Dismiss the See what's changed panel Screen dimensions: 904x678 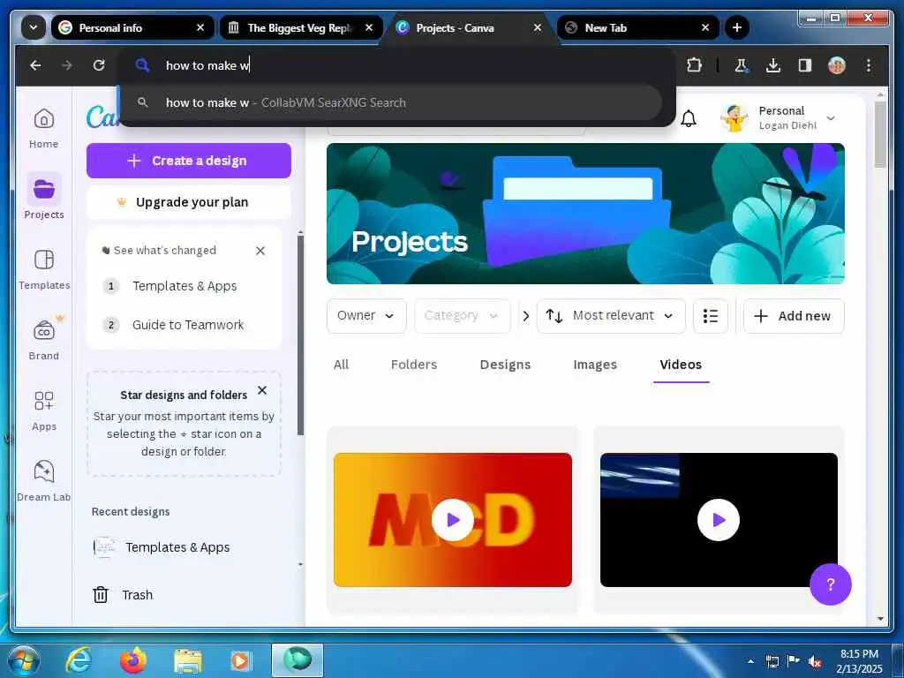(x=260, y=251)
